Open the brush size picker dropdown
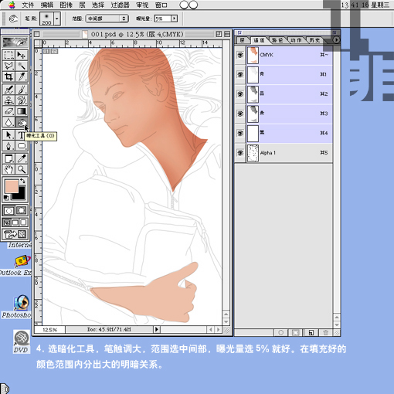 pyautogui.click(x=57, y=19)
